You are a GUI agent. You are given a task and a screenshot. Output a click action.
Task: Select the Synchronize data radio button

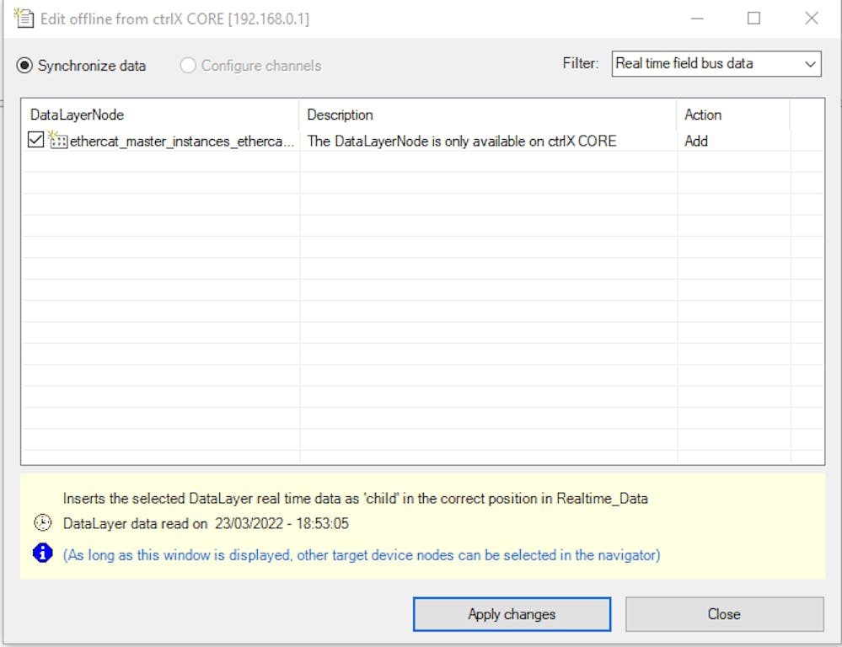tap(26, 66)
